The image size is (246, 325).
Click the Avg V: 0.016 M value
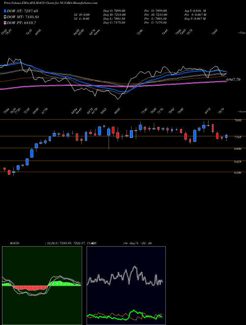[x=195, y=11]
